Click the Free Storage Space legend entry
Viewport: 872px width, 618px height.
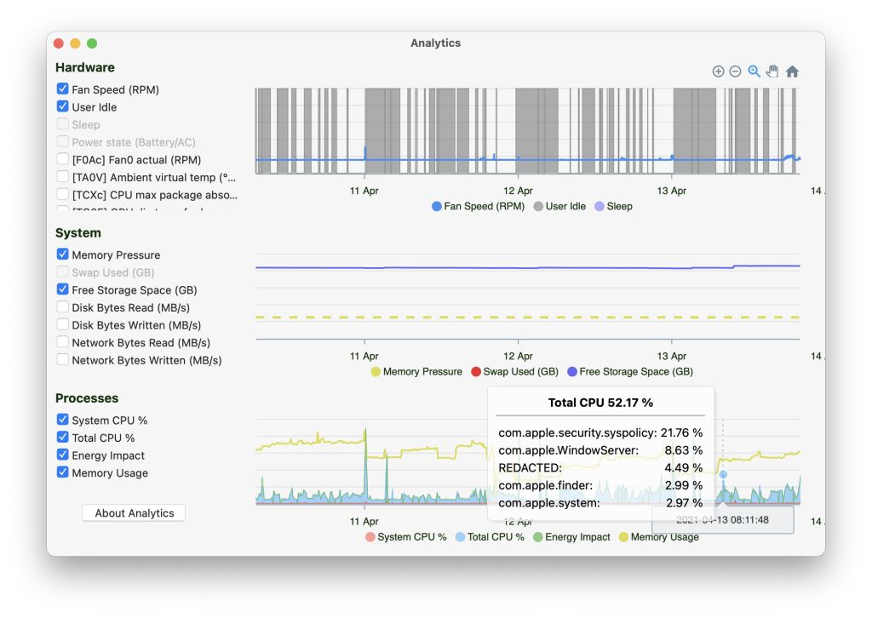(x=630, y=372)
